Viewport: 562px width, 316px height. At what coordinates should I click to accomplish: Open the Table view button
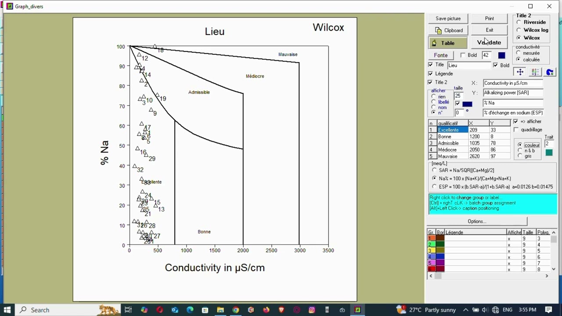(x=448, y=43)
